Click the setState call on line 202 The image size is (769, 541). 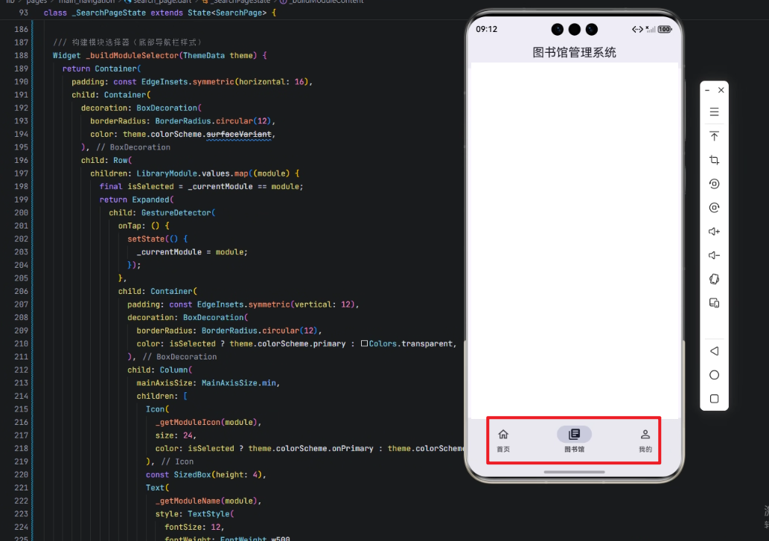click(x=146, y=239)
